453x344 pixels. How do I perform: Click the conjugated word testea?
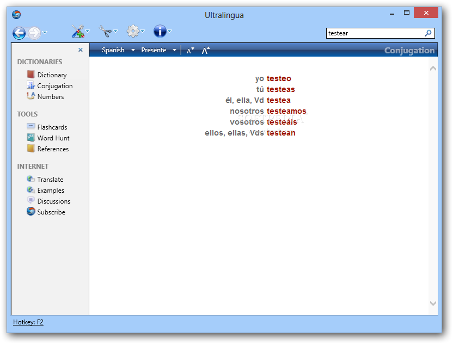coord(279,101)
